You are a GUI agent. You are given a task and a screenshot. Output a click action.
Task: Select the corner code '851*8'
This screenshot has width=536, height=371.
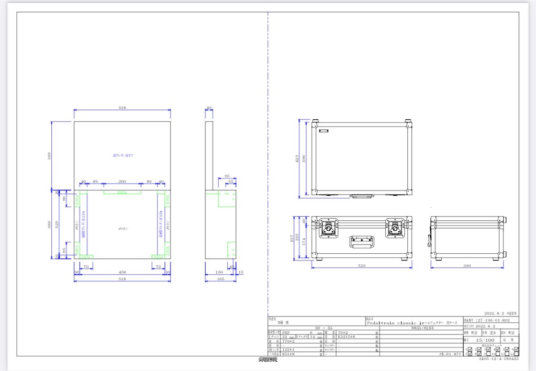(288, 354)
